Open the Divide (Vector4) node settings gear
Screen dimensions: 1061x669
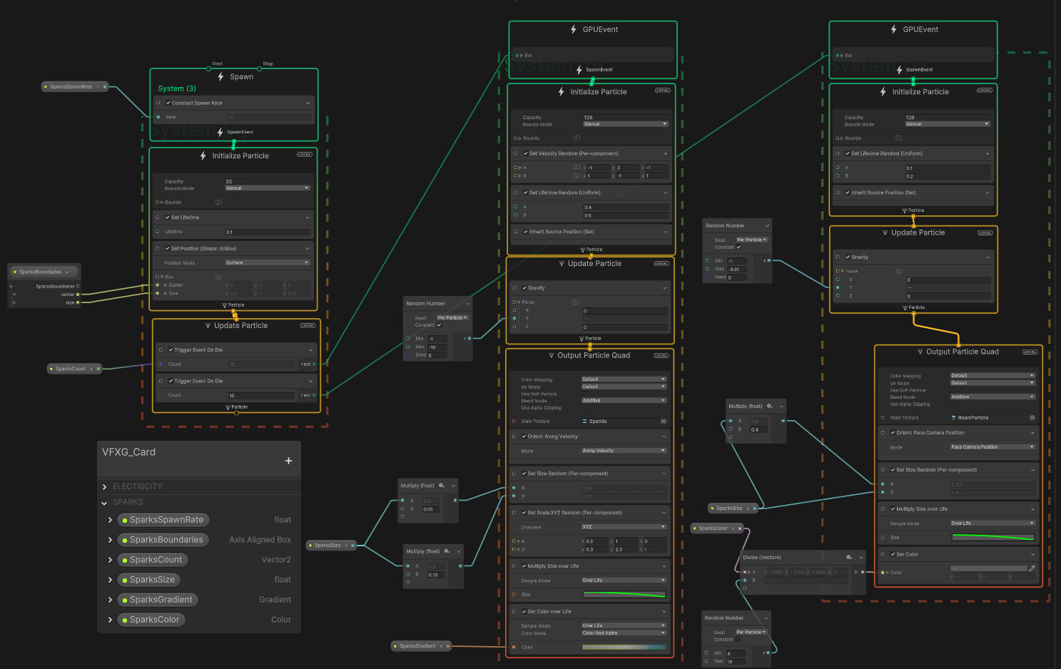[849, 557]
